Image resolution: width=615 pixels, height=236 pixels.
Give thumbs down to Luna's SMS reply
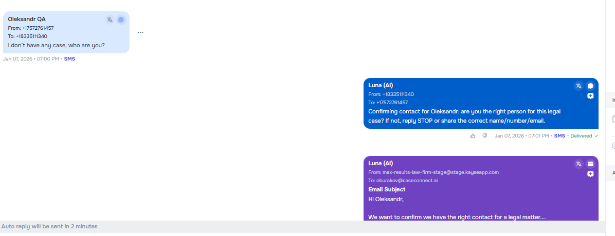pos(485,136)
